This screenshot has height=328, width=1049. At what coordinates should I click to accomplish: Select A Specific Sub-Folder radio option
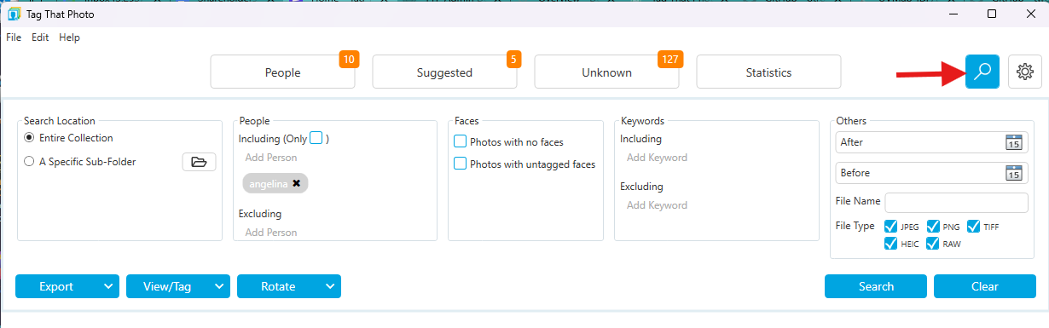[x=29, y=161]
